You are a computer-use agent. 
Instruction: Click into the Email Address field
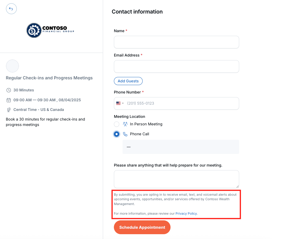tap(176, 66)
